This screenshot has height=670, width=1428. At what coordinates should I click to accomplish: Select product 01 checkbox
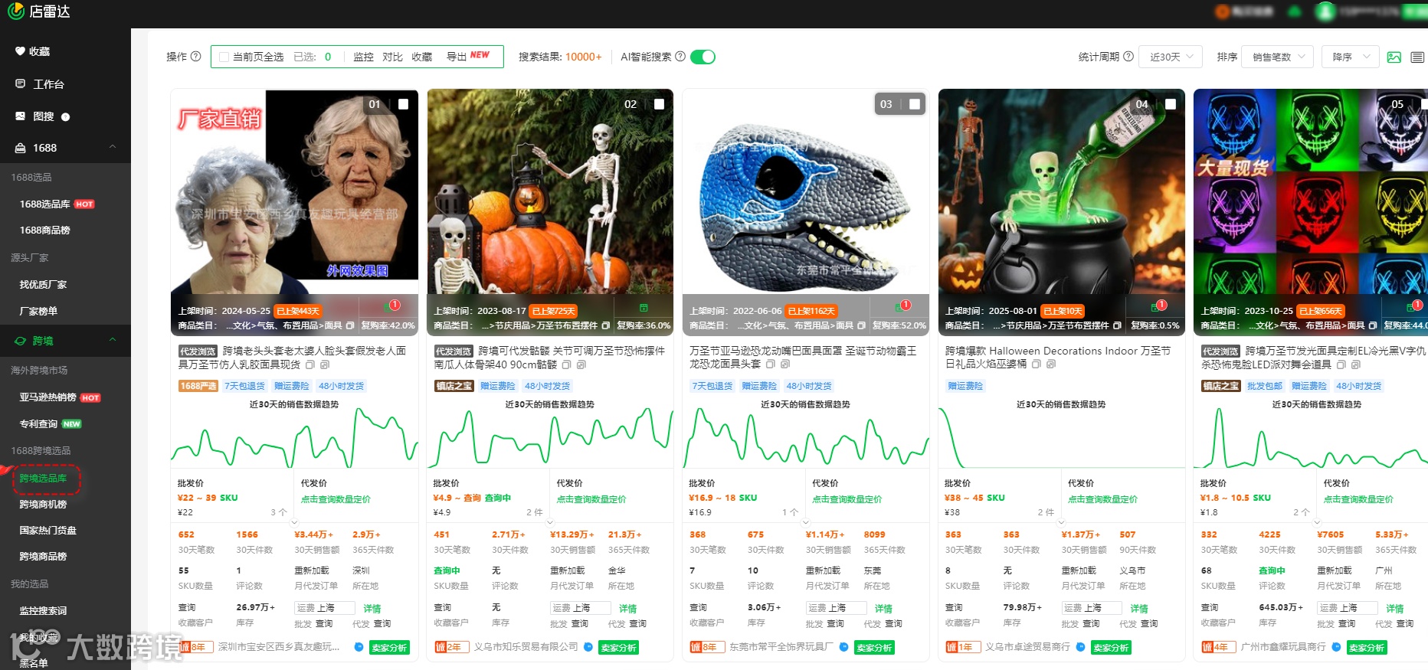pos(403,104)
